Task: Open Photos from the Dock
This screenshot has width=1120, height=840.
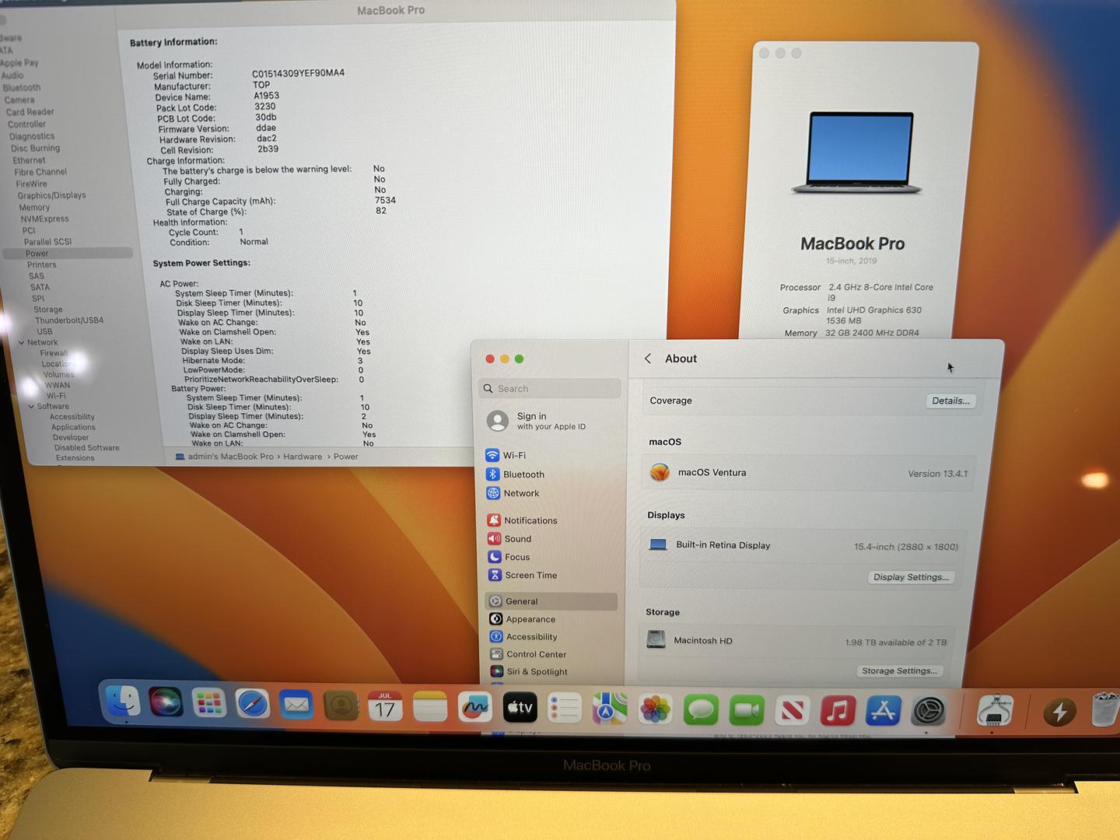Action: (655, 709)
